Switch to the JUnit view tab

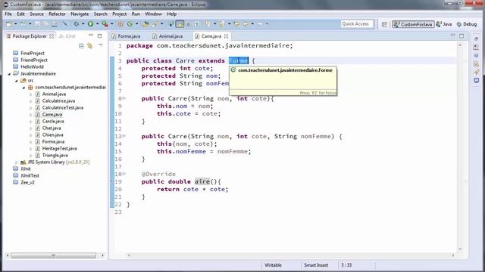pyautogui.click(x=67, y=36)
